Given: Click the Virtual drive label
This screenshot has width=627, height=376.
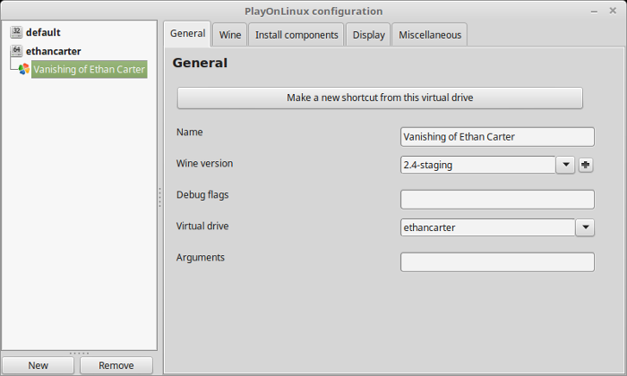Looking at the screenshot, I should (202, 226).
